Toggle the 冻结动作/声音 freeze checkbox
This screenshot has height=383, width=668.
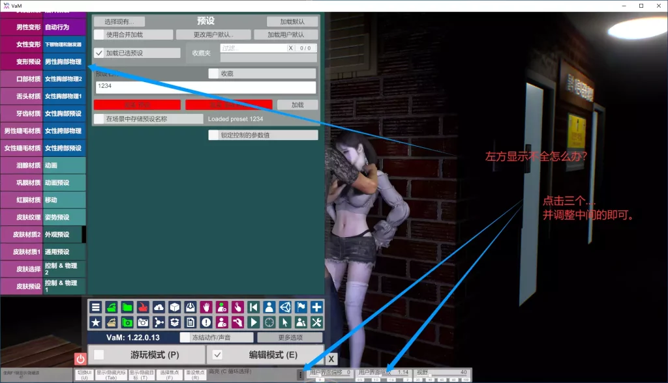coord(185,337)
